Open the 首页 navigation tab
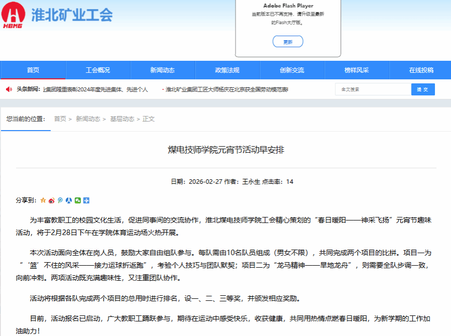The width and height of the screenshot is (451, 336). coord(33,70)
